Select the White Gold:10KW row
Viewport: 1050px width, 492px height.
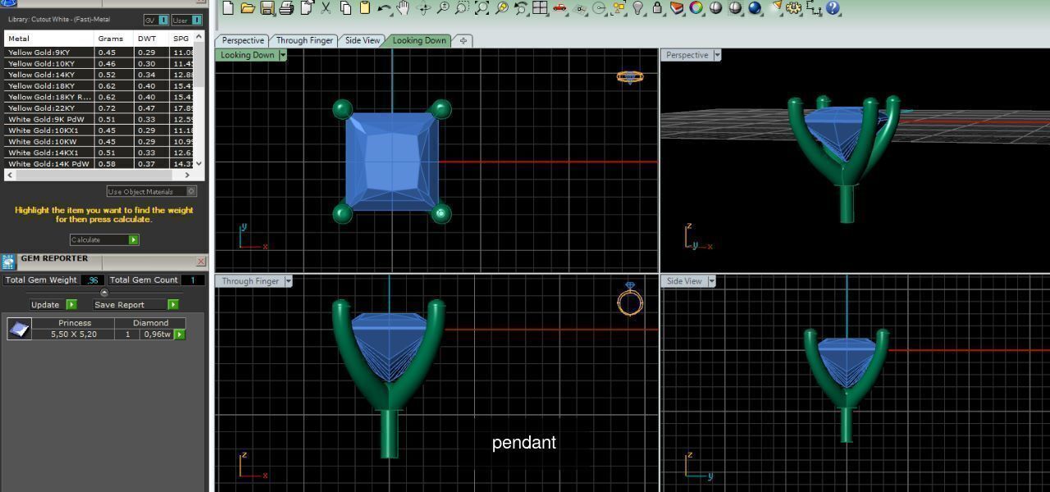click(99, 141)
